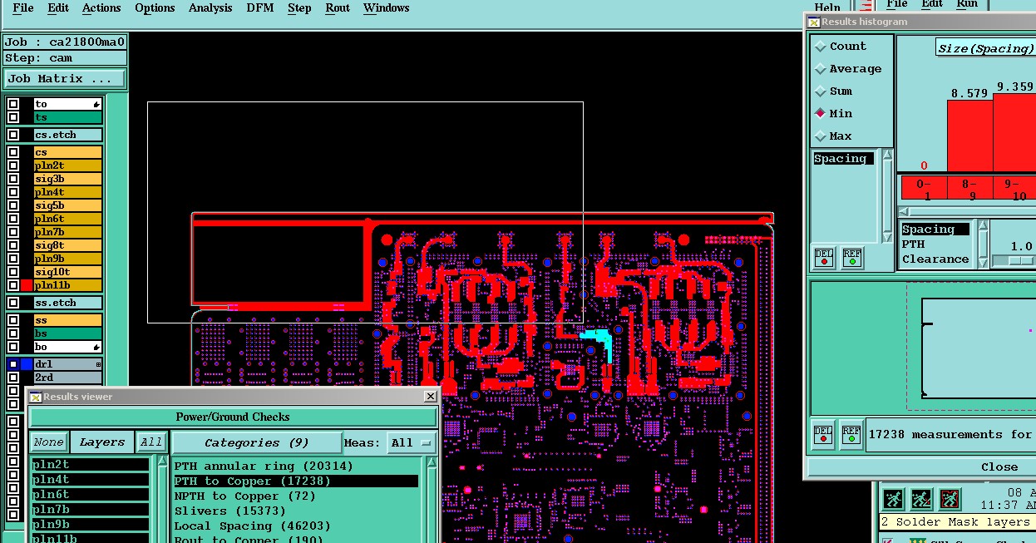This screenshot has height=543, width=1036.
Task: Click DEL icon beside the measurements status
Action: tap(823, 435)
